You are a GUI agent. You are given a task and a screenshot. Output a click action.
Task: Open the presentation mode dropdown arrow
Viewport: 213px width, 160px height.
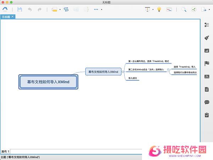click(153, 10)
